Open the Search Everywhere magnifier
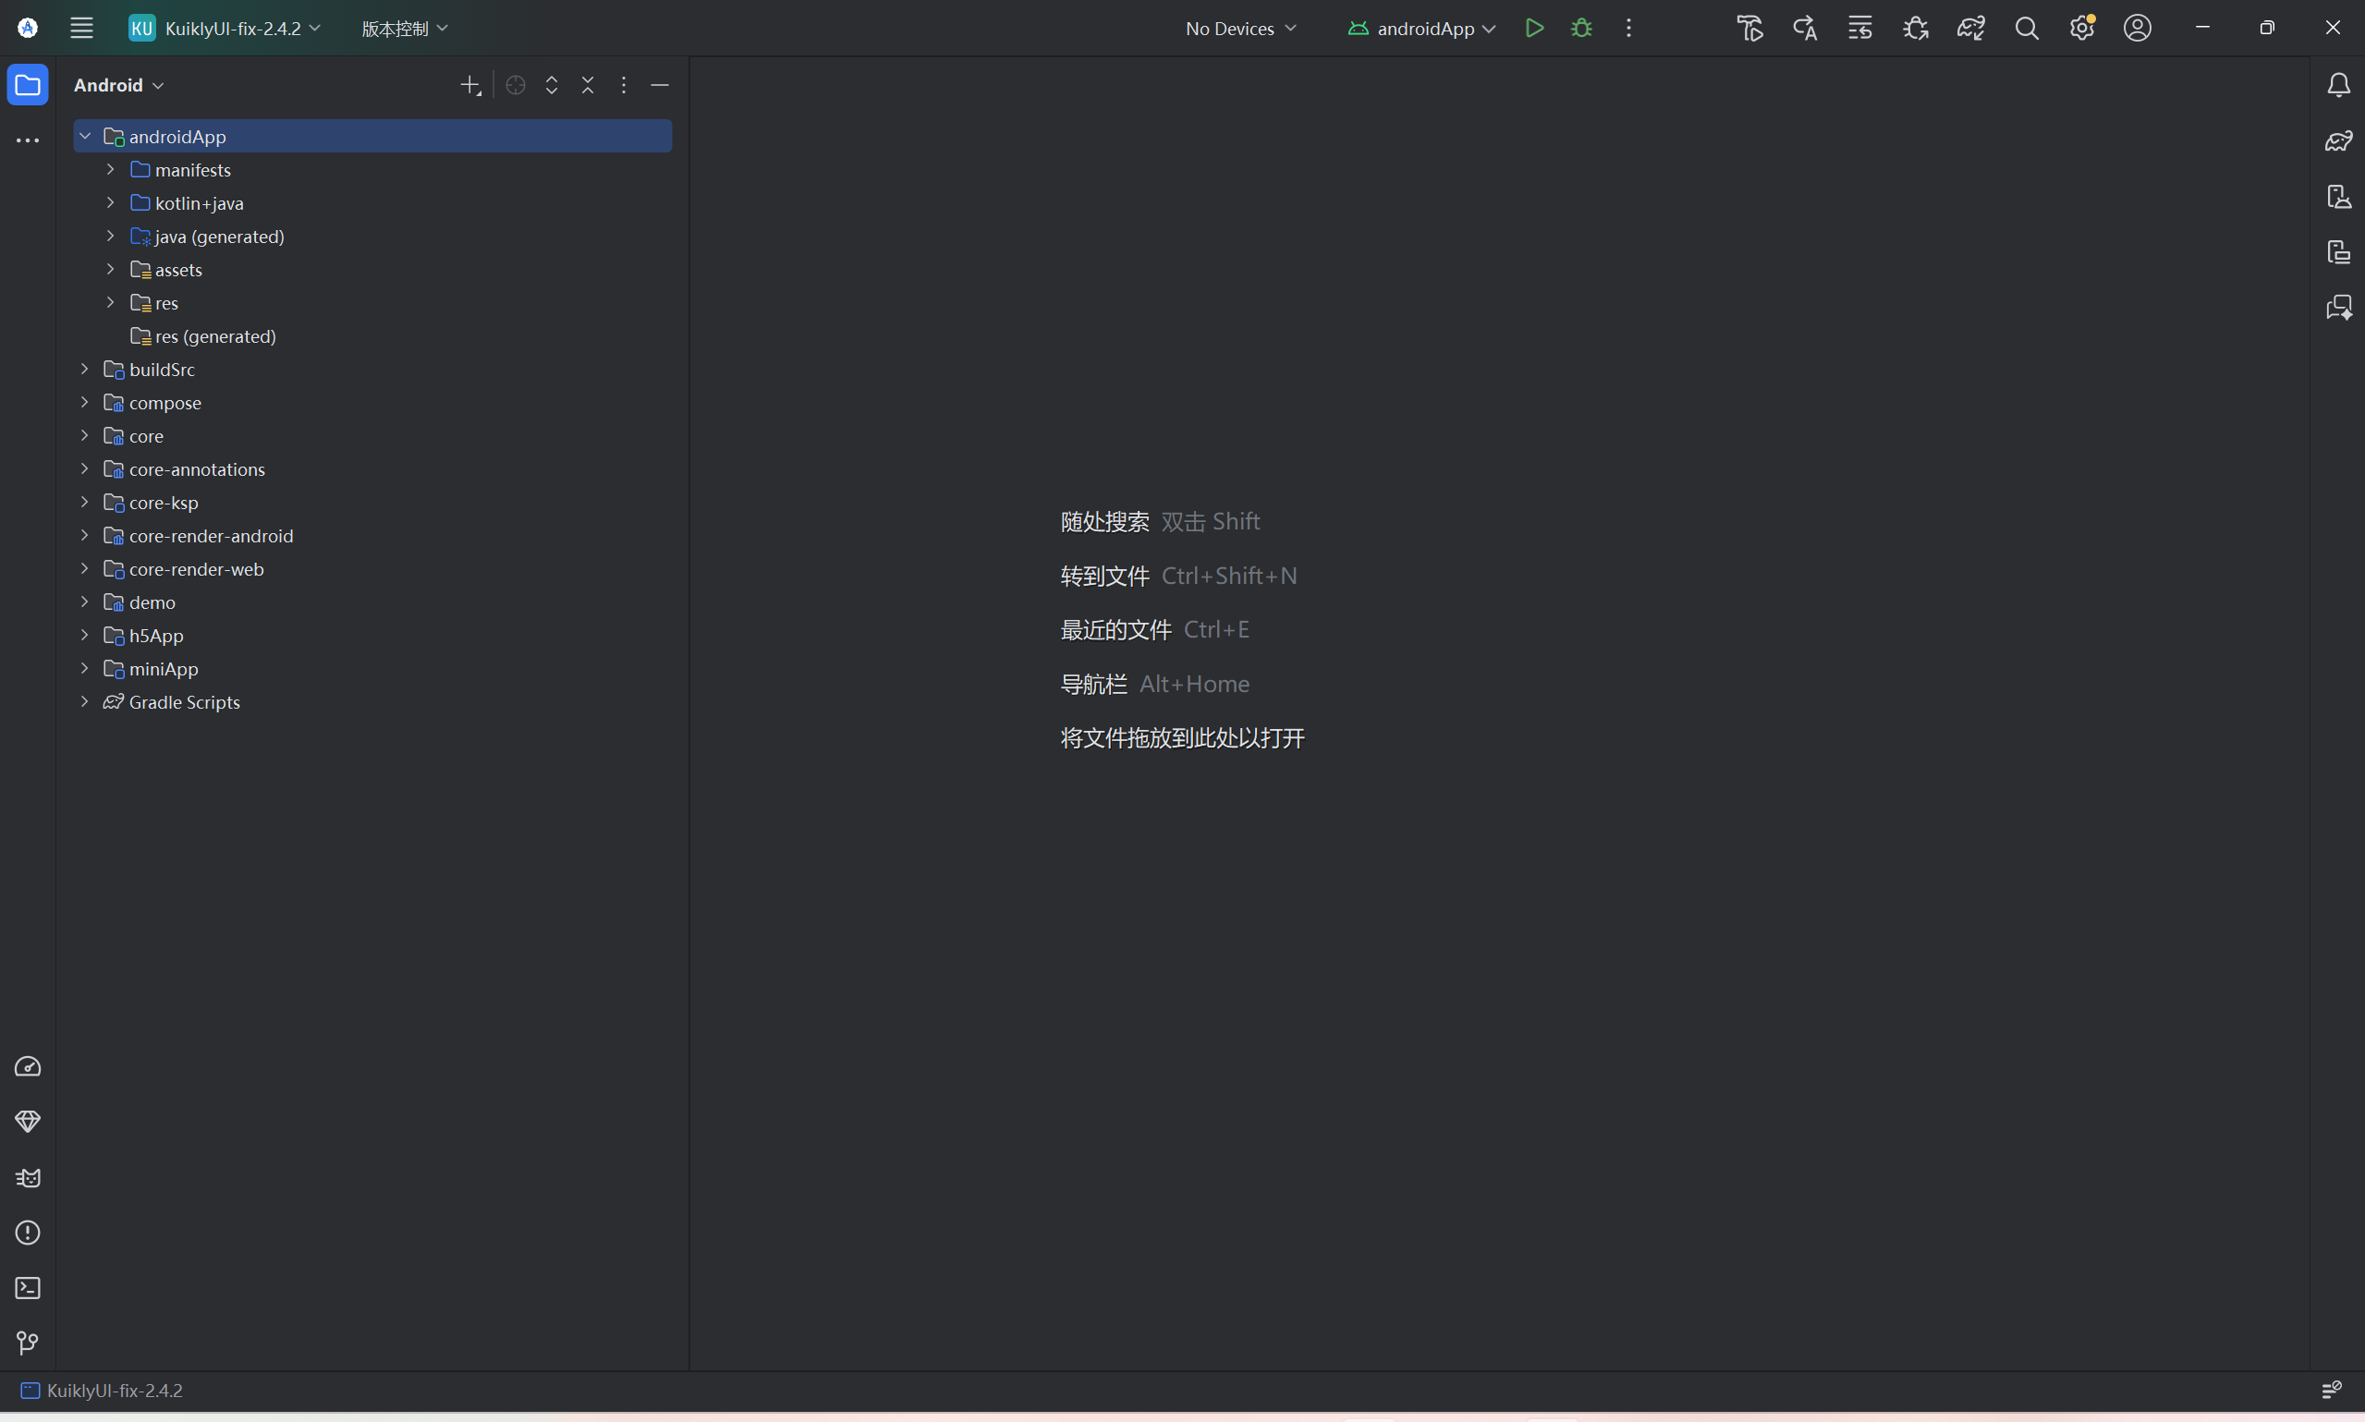 [x=2026, y=28]
